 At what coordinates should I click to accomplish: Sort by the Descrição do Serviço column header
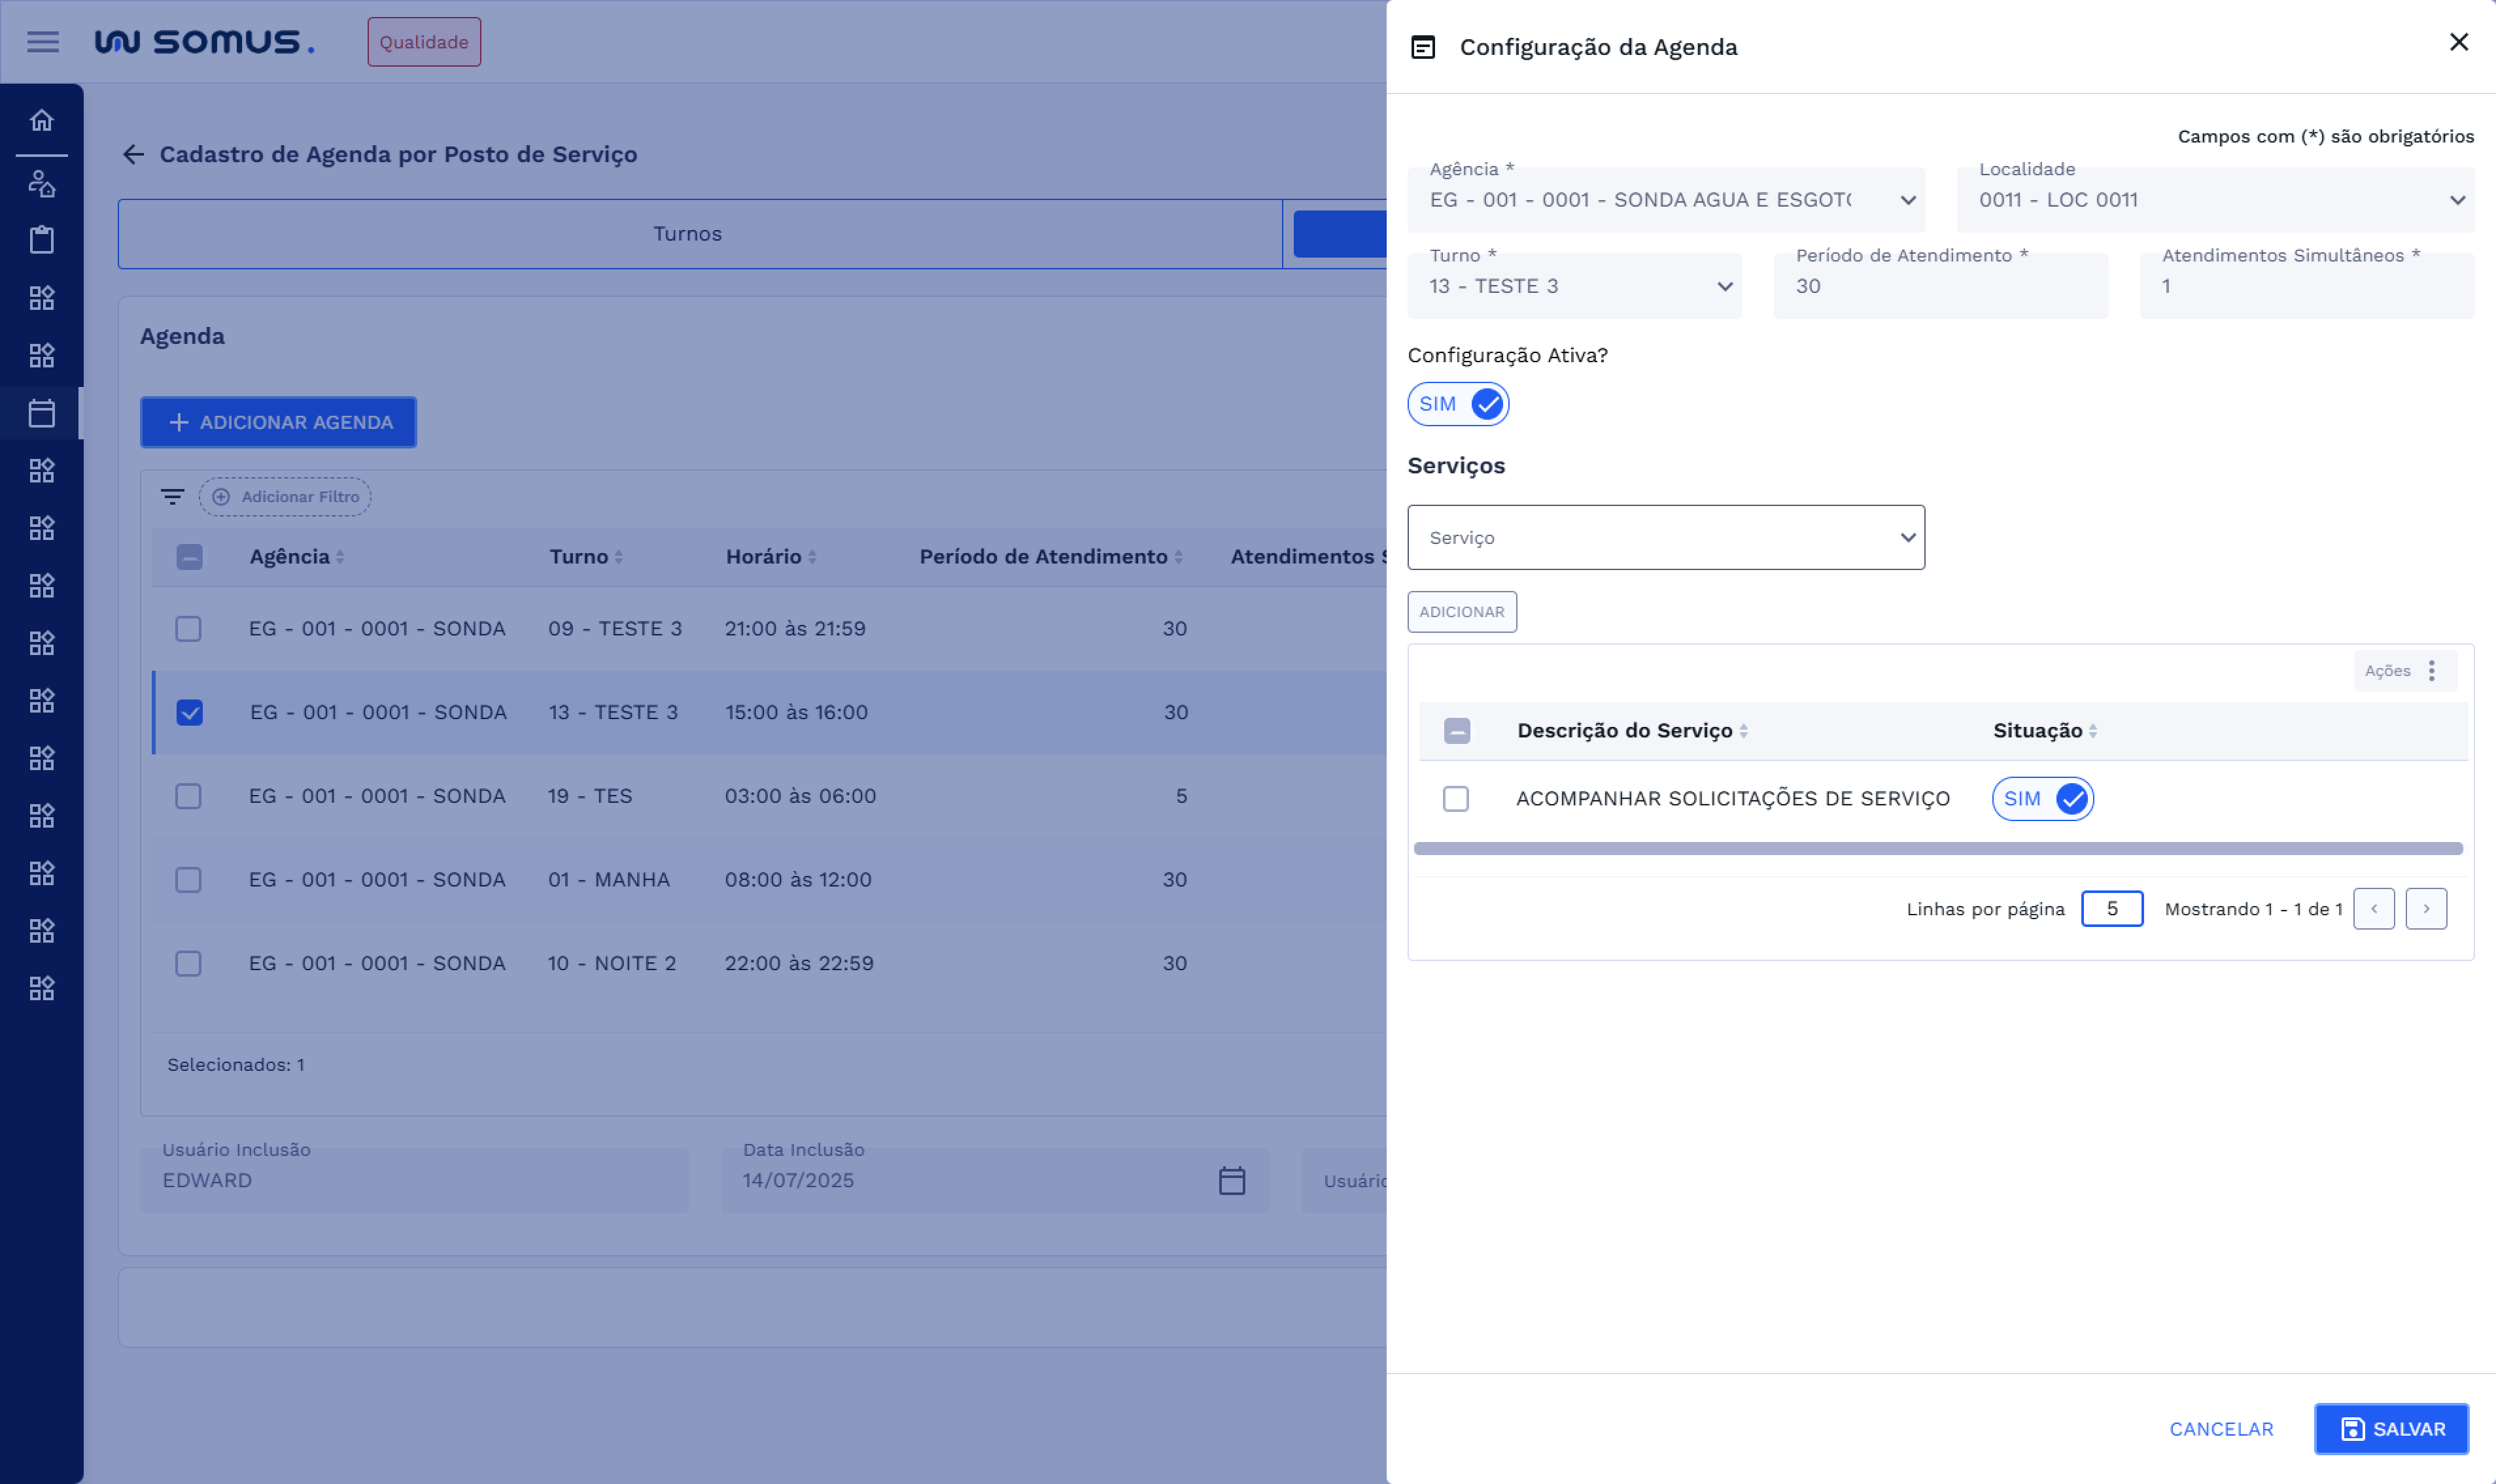point(1625,731)
